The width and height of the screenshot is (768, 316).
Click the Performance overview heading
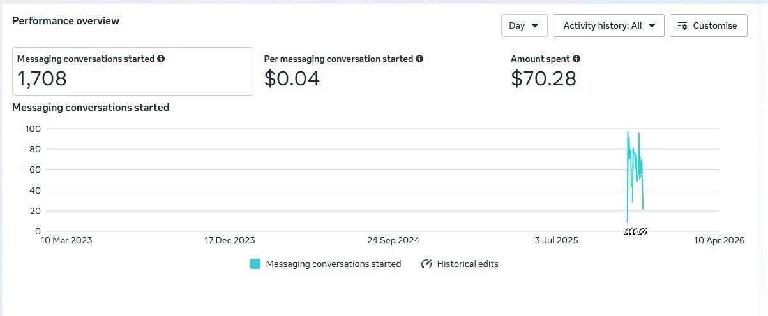pyautogui.click(x=66, y=21)
